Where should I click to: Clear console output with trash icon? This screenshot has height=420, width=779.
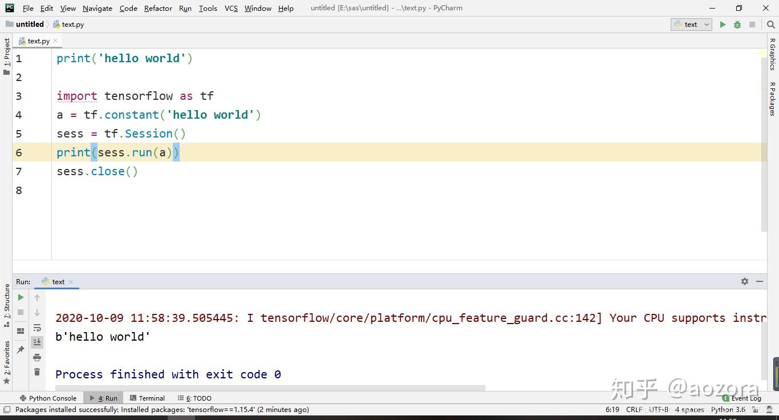[x=37, y=371]
